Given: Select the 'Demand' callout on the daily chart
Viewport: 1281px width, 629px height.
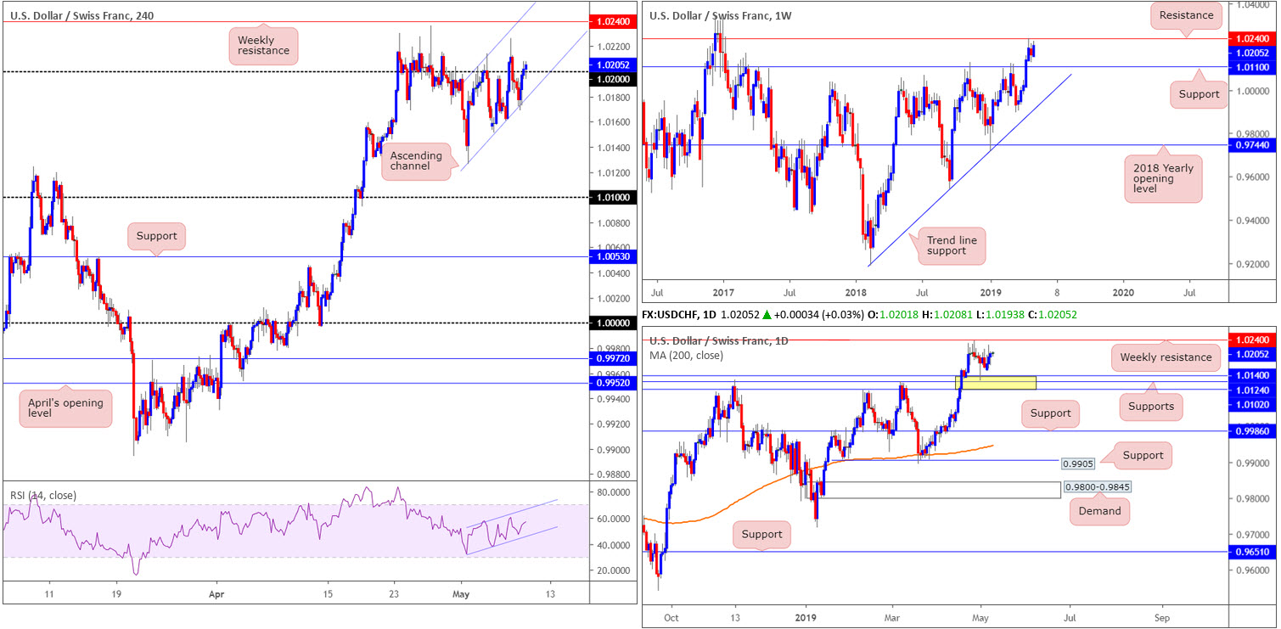Looking at the screenshot, I should point(1099,511).
